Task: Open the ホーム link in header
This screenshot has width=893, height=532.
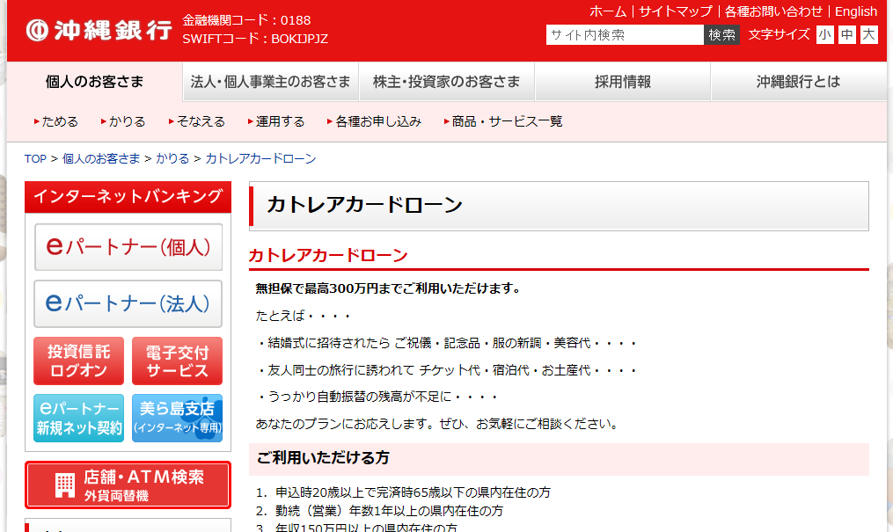Action: tap(608, 11)
